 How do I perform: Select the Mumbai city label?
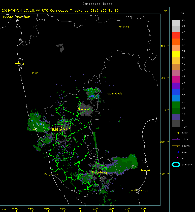(18, 63)
